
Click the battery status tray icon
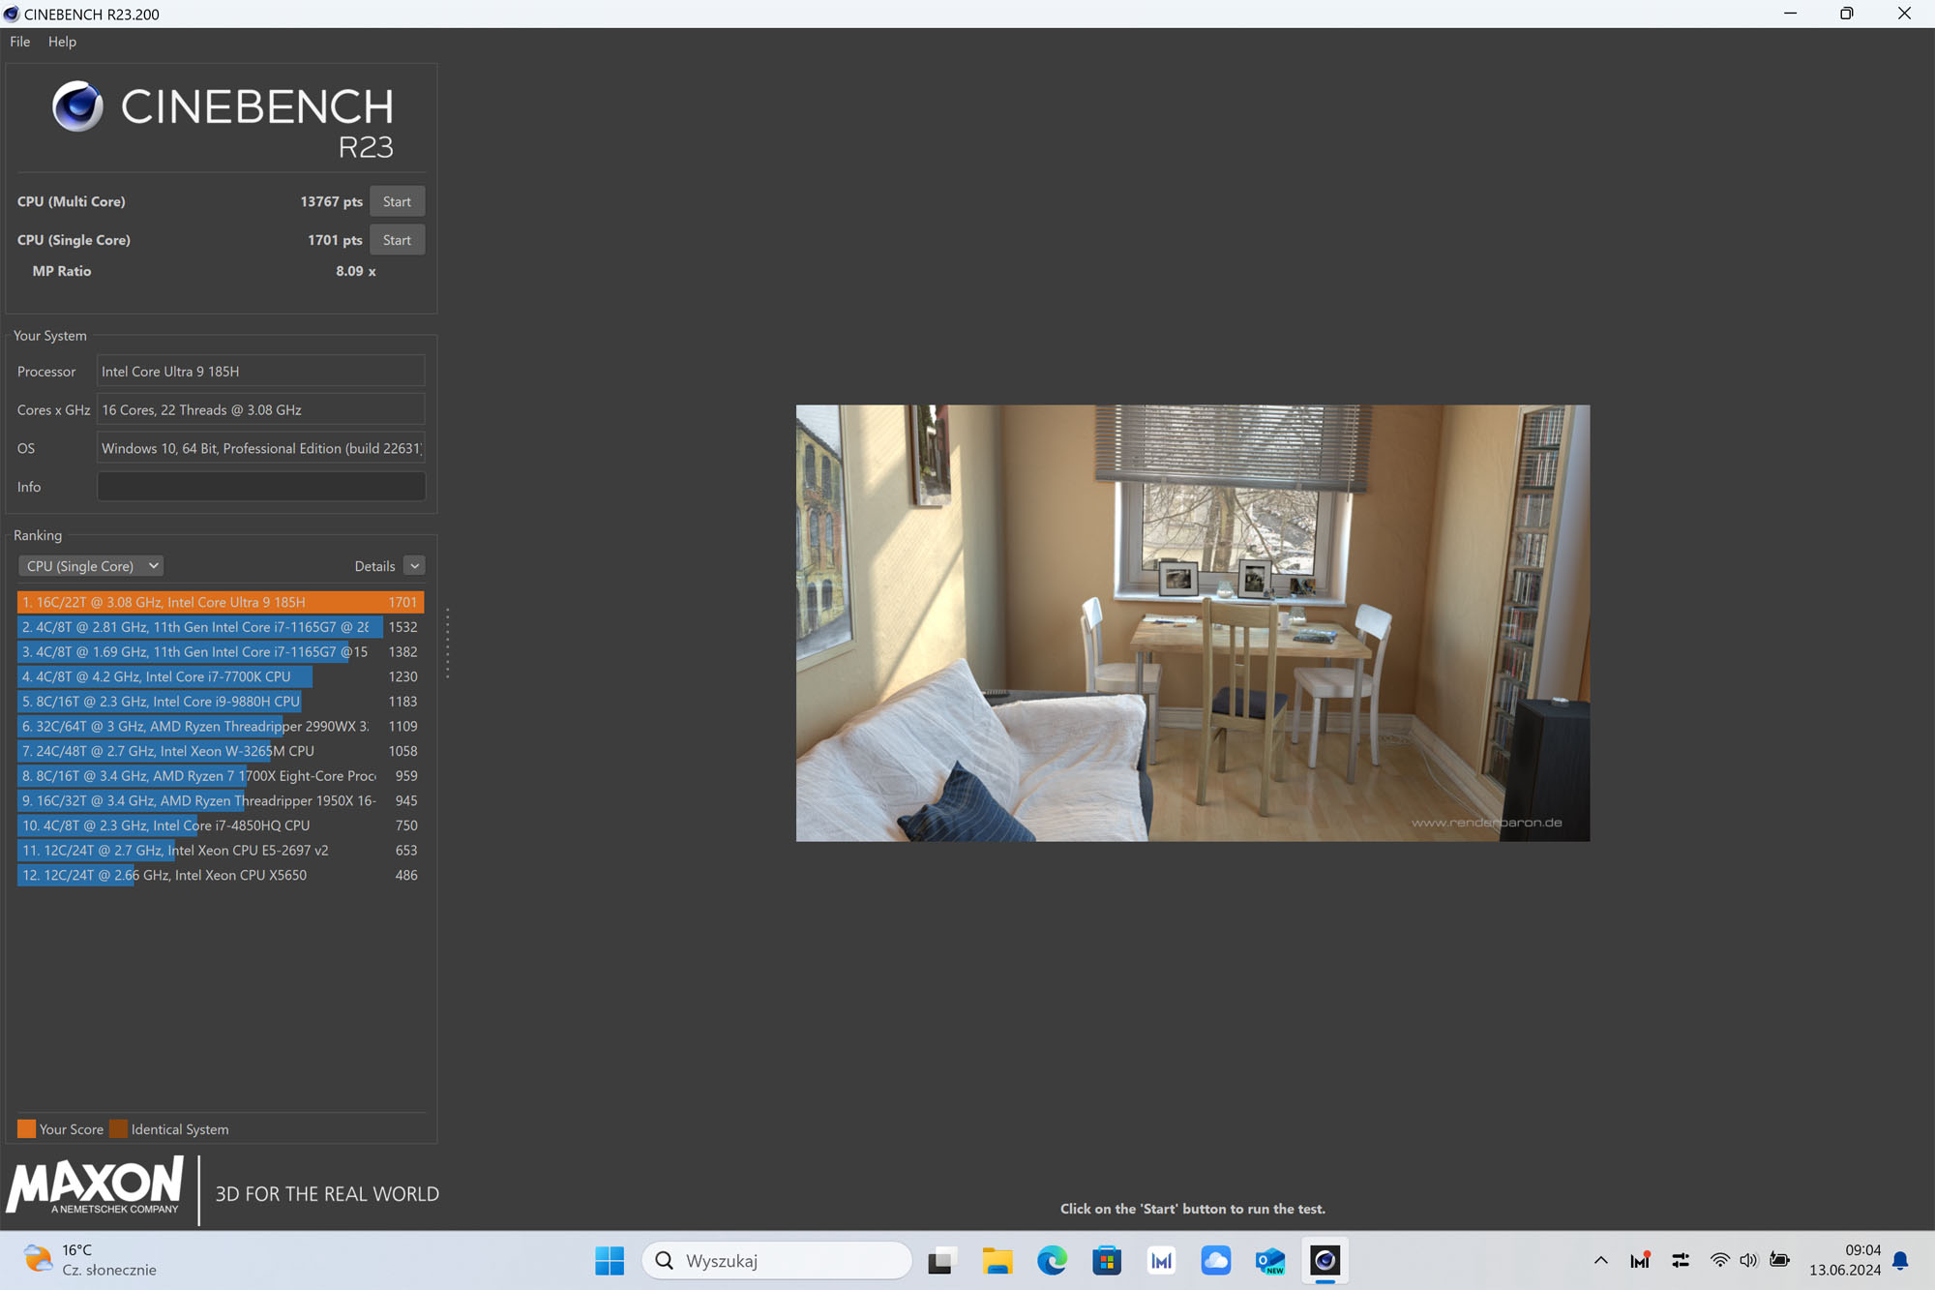[x=1779, y=1260]
